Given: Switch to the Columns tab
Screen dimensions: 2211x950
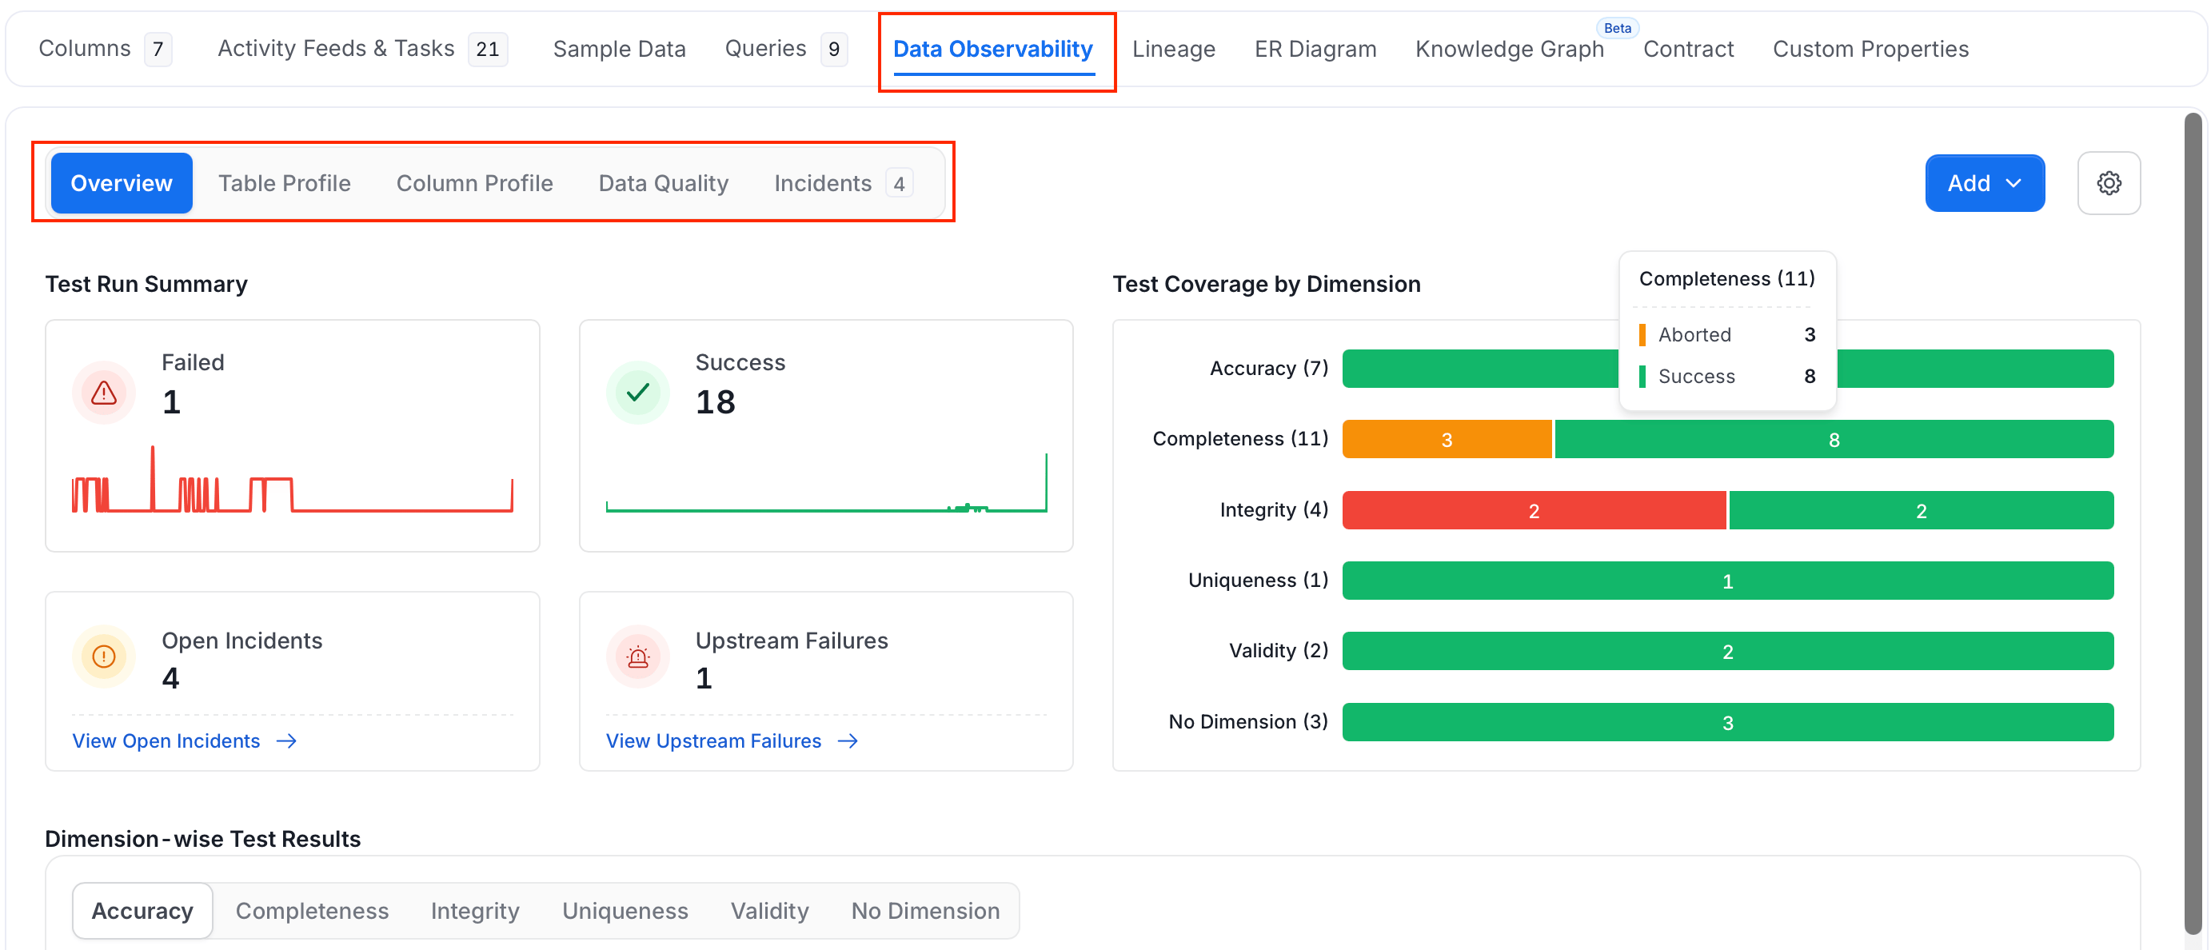Looking at the screenshot, I should click(105, 49).
